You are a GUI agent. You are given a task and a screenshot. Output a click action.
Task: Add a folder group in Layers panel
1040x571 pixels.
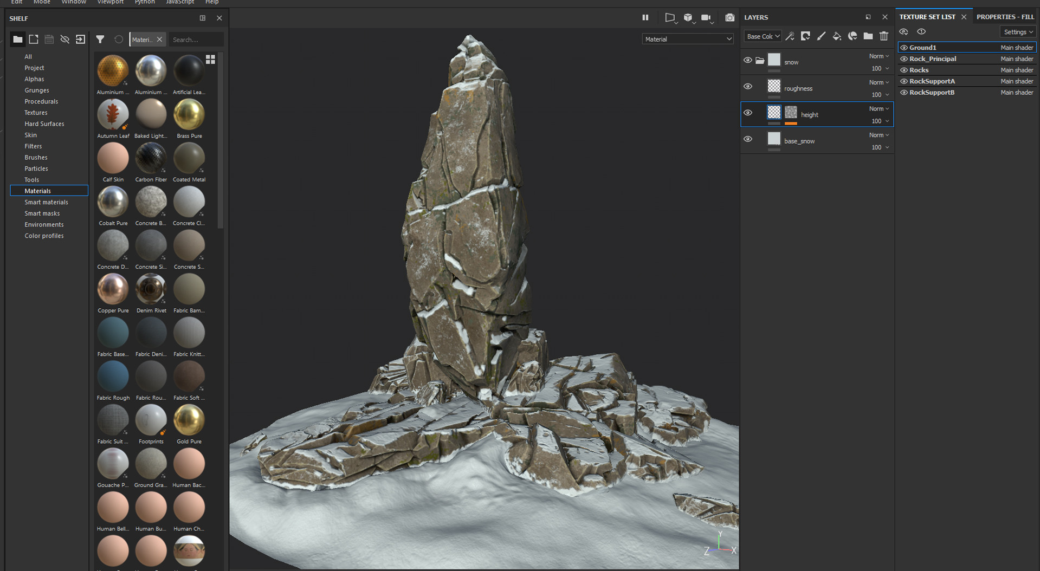point(868,36)
